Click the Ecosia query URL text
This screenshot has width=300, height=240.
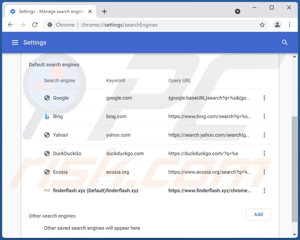tap(210, 172)
